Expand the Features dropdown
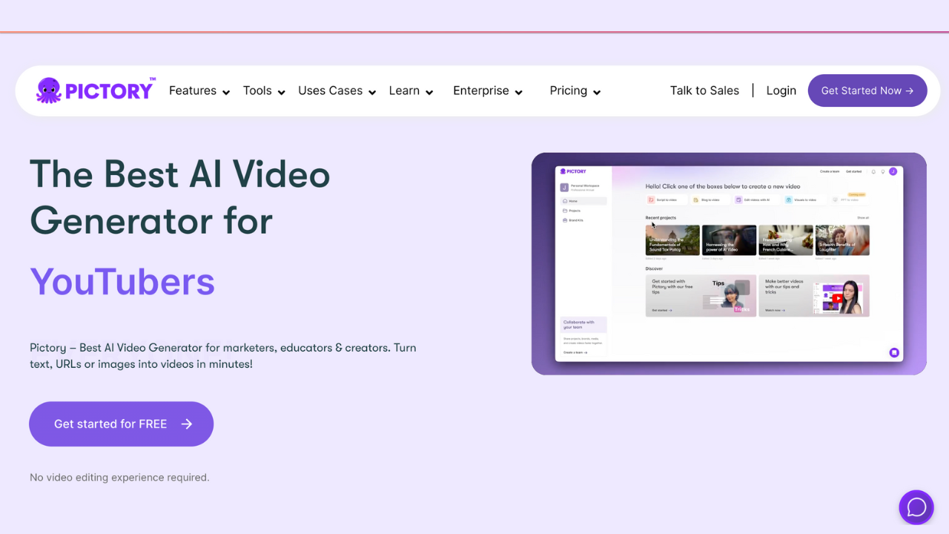This screenshot has width=949, height=534. 199,91
